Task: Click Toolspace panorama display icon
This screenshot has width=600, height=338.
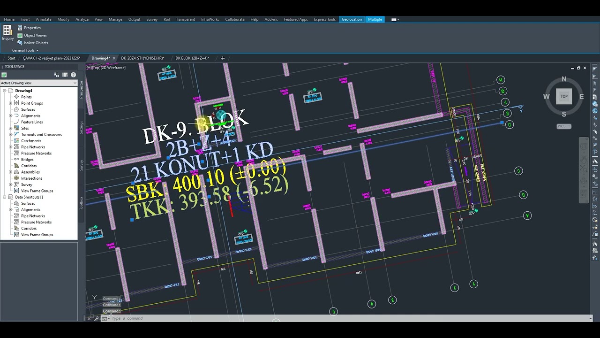Action: click(57, 75)
